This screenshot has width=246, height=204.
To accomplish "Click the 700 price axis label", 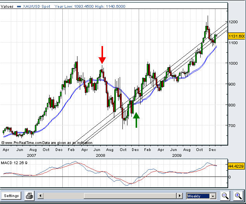I will pyautogui.click(x=232, y=125).
